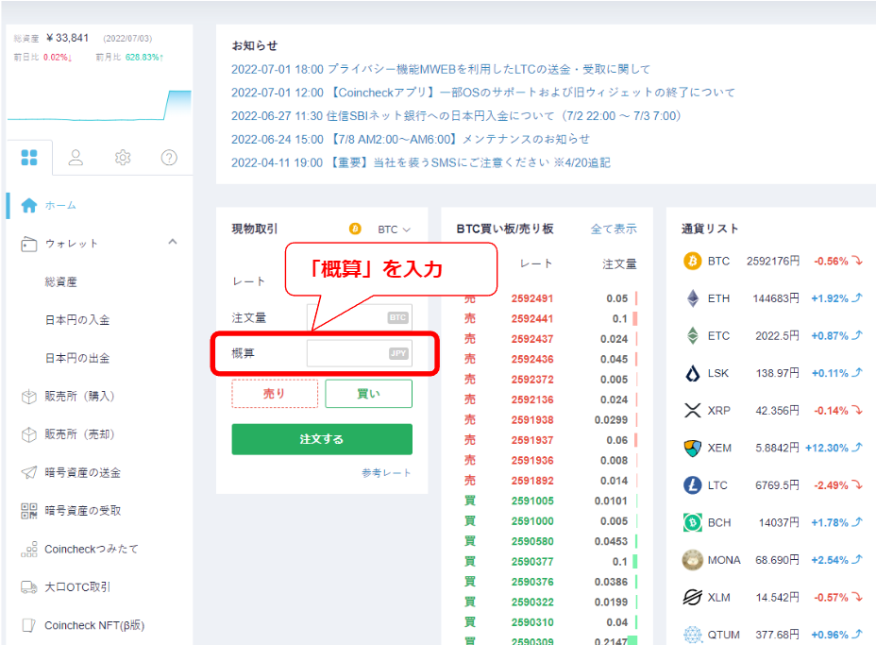Click the 大口OTC取引 menu label
The image size is (876, 645).
coord(77,587)
